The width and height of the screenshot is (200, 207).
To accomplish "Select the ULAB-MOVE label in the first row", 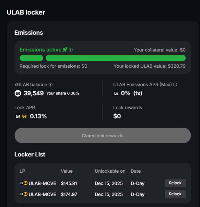I will [42, 183].
